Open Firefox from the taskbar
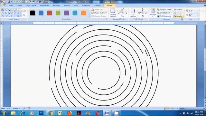This screenshot has width=206, height=116. coord(70,113)
